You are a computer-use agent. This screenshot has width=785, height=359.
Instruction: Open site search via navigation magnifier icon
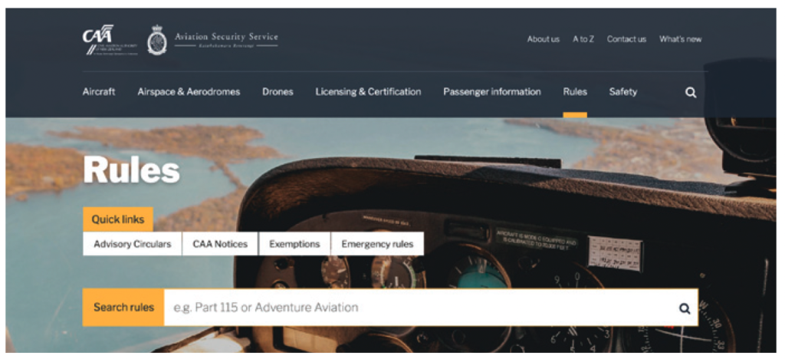click(691, 93)
